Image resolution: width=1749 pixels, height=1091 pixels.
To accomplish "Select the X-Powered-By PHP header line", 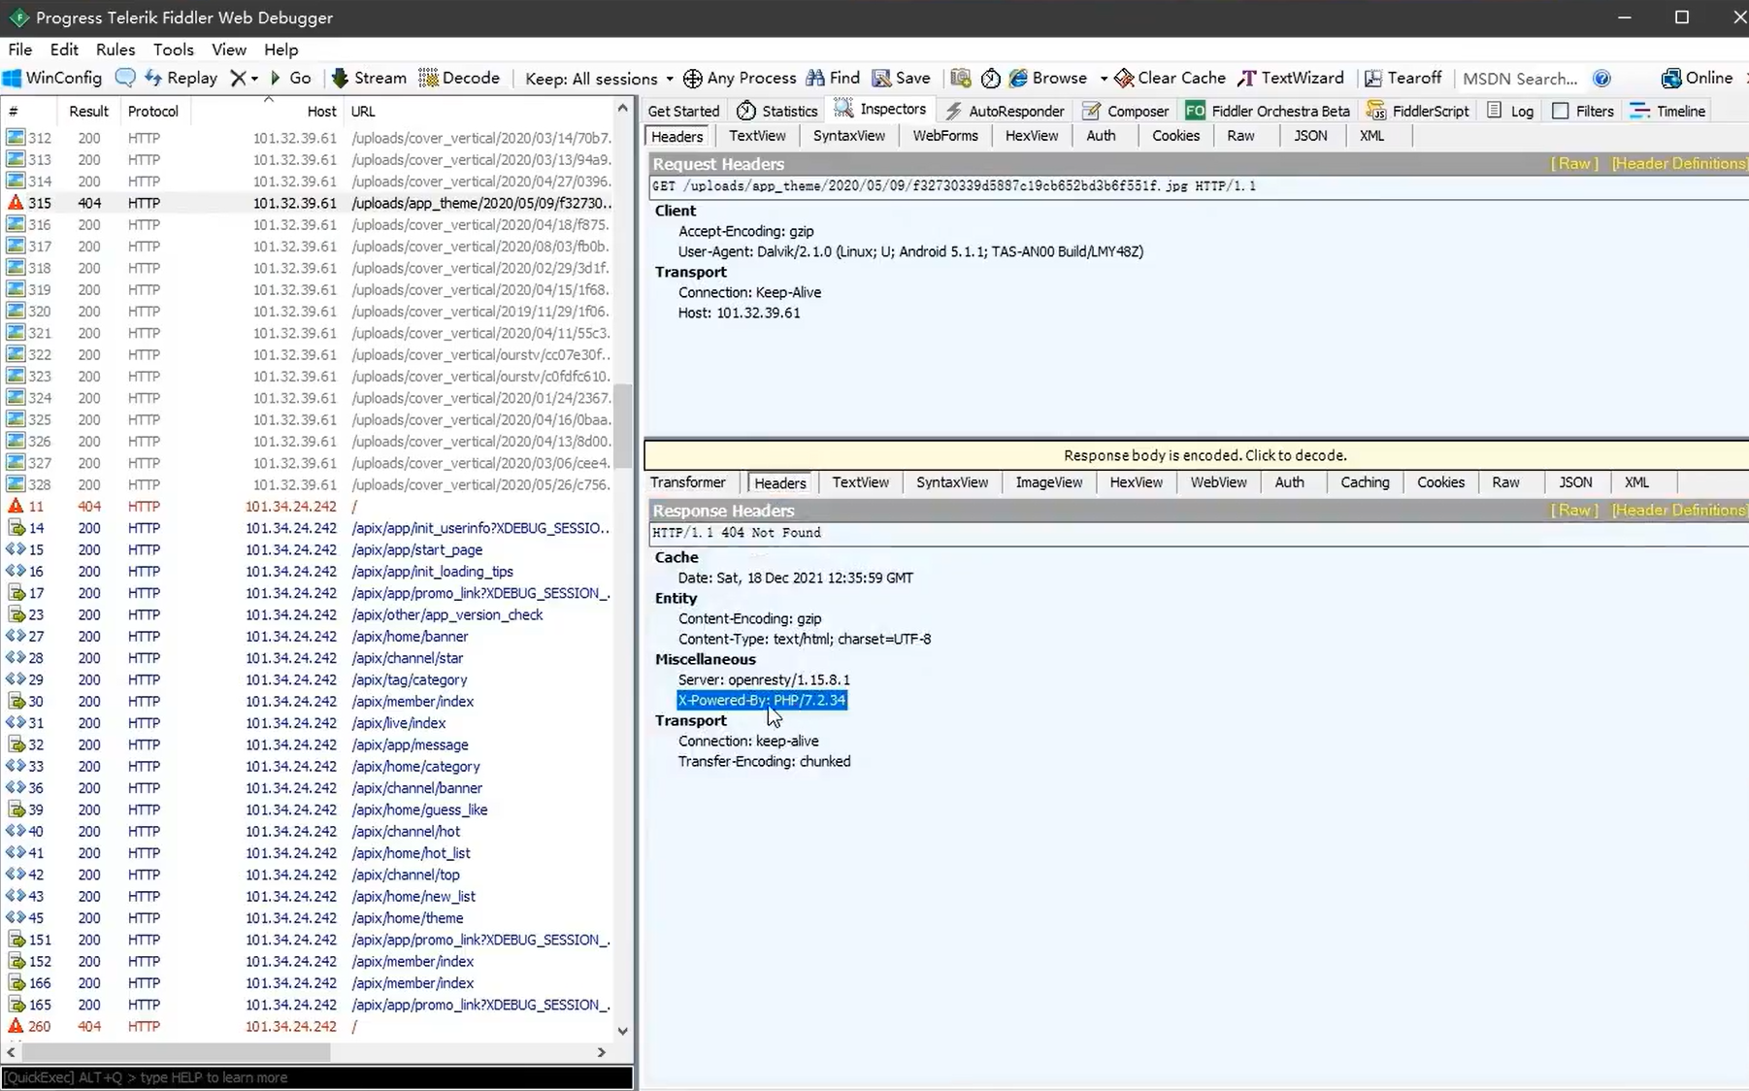I will [x=762, y=700].
